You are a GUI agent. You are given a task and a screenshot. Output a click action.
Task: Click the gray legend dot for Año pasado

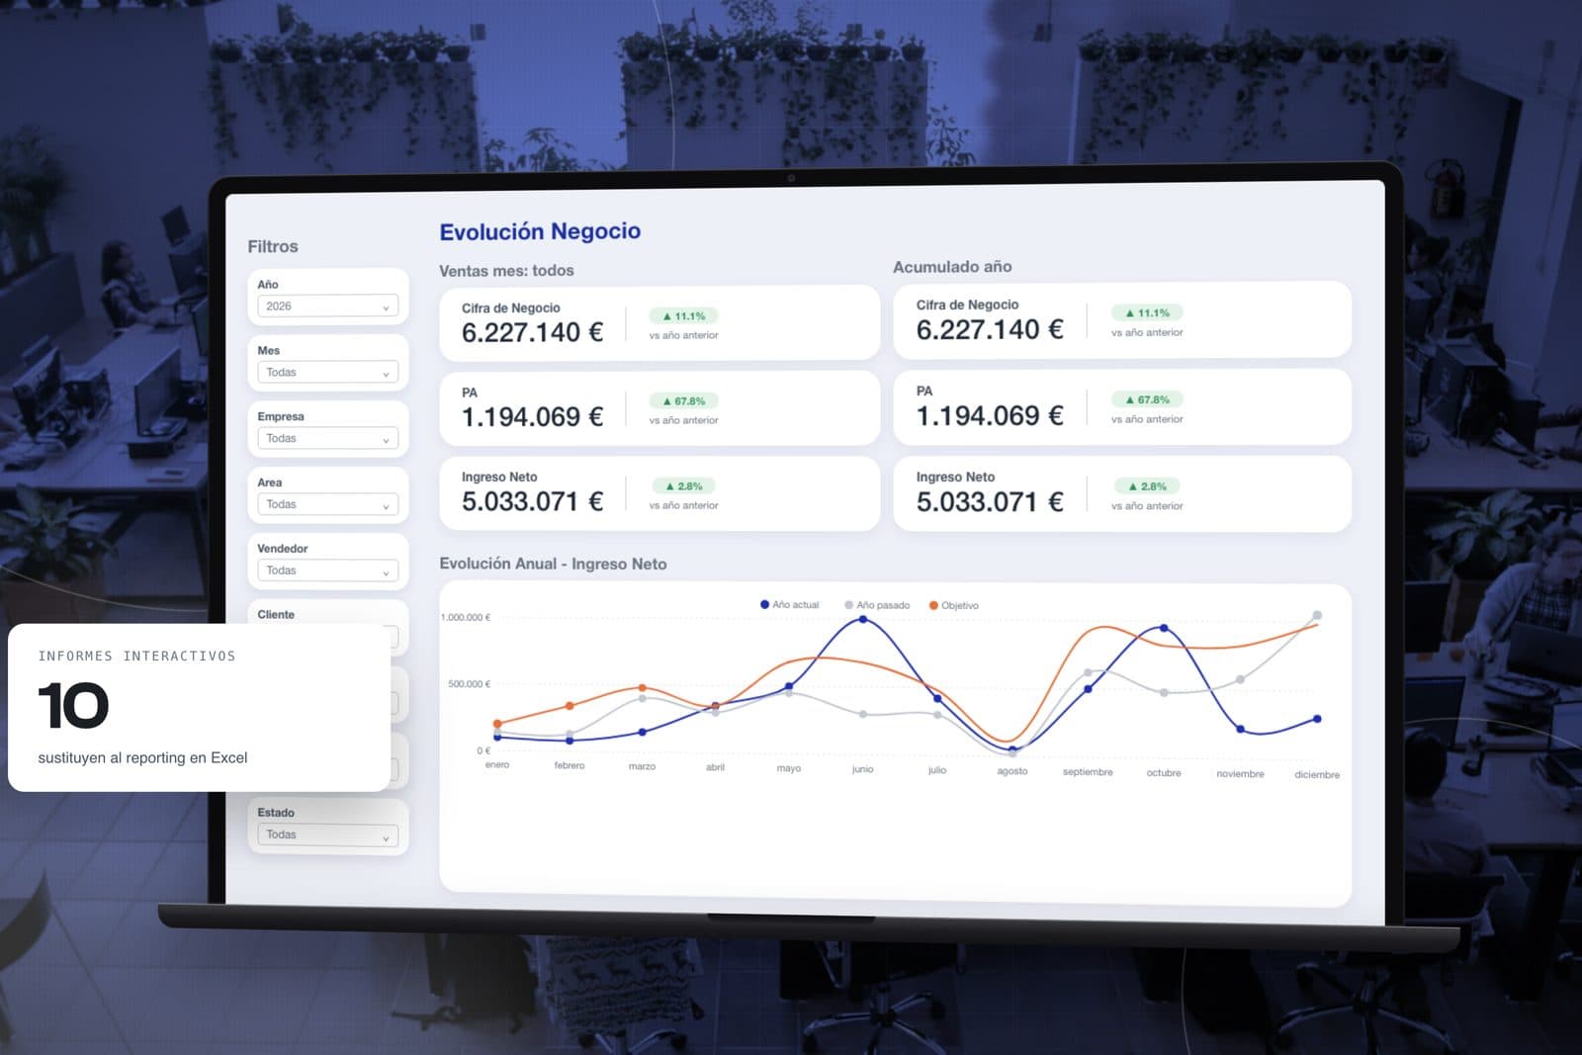[848, 605]
